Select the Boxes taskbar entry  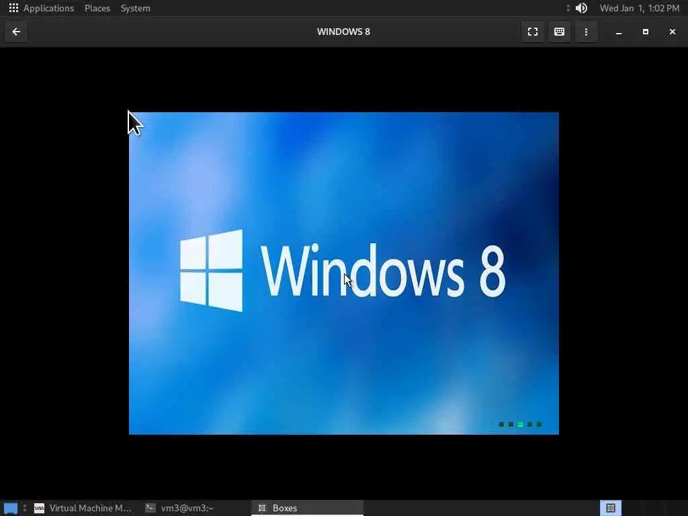[x=307, y=508]
